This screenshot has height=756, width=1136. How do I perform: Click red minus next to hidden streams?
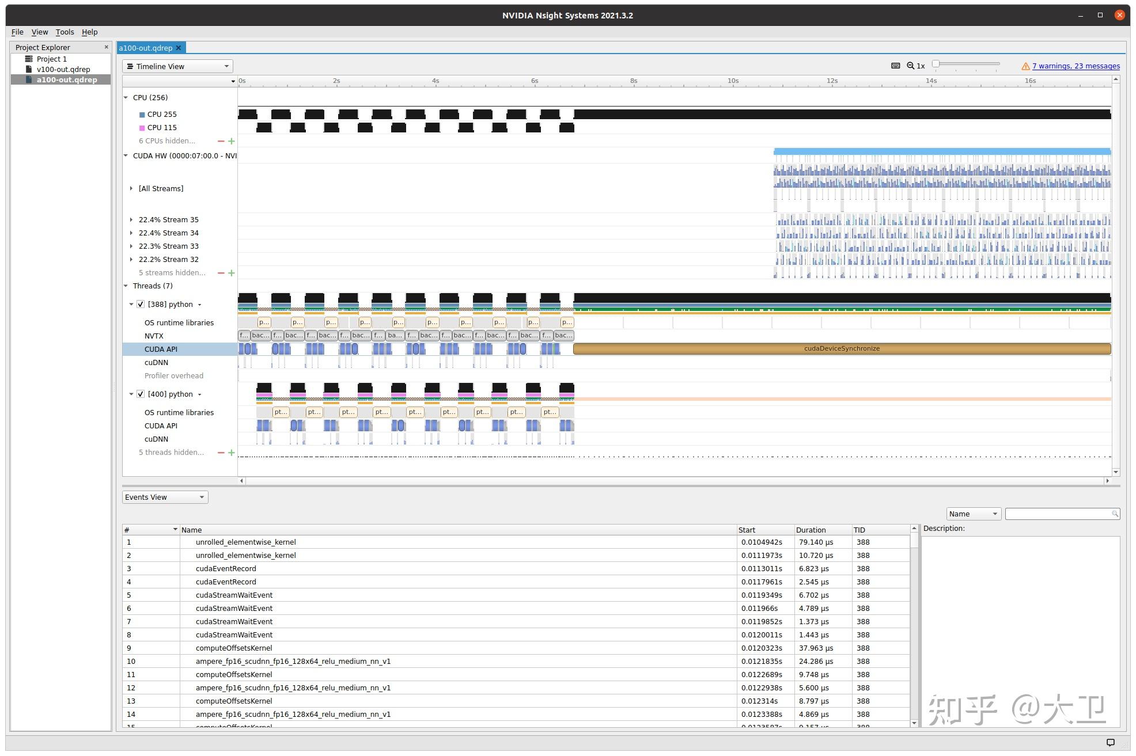click(x=221, y=273)
